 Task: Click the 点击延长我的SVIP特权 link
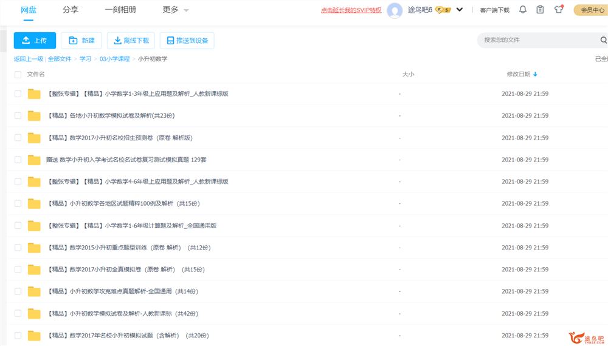tap(351, 10)
